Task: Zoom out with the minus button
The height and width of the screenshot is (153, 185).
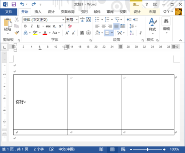Action: pos(131,149)
